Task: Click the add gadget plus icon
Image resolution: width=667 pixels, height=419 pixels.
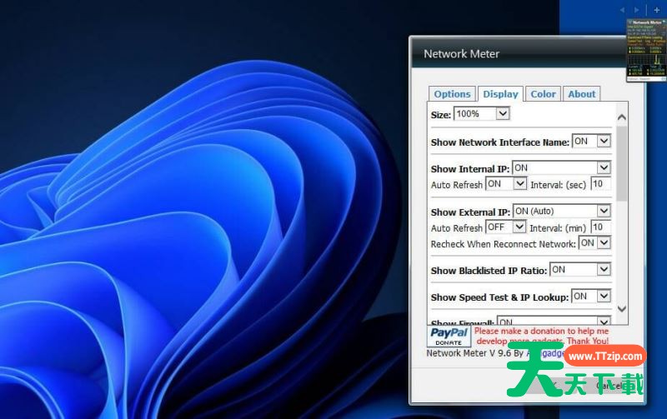Action: [x=657, y=10]
